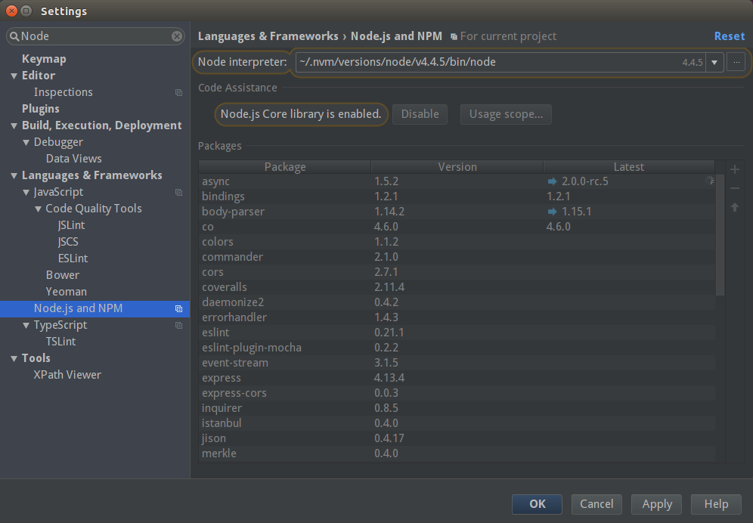This screenshot has height=523, width=753.
Task: Click the search magnifier icon
Action: [14, 36]
